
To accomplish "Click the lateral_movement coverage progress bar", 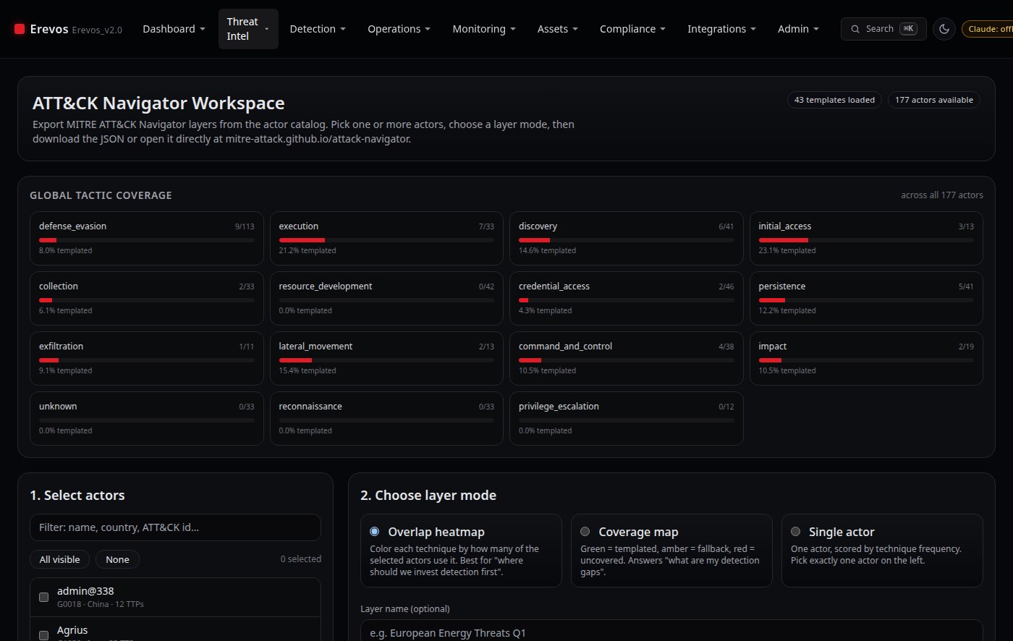I will 386,360.
